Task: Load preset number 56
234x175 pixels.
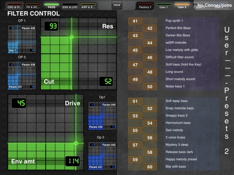Action: click(x=150, y=138)
